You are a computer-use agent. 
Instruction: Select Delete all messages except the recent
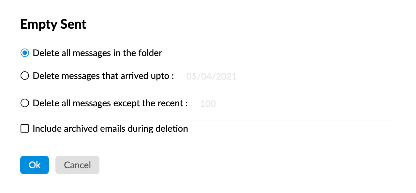click(x=25, y=103)
